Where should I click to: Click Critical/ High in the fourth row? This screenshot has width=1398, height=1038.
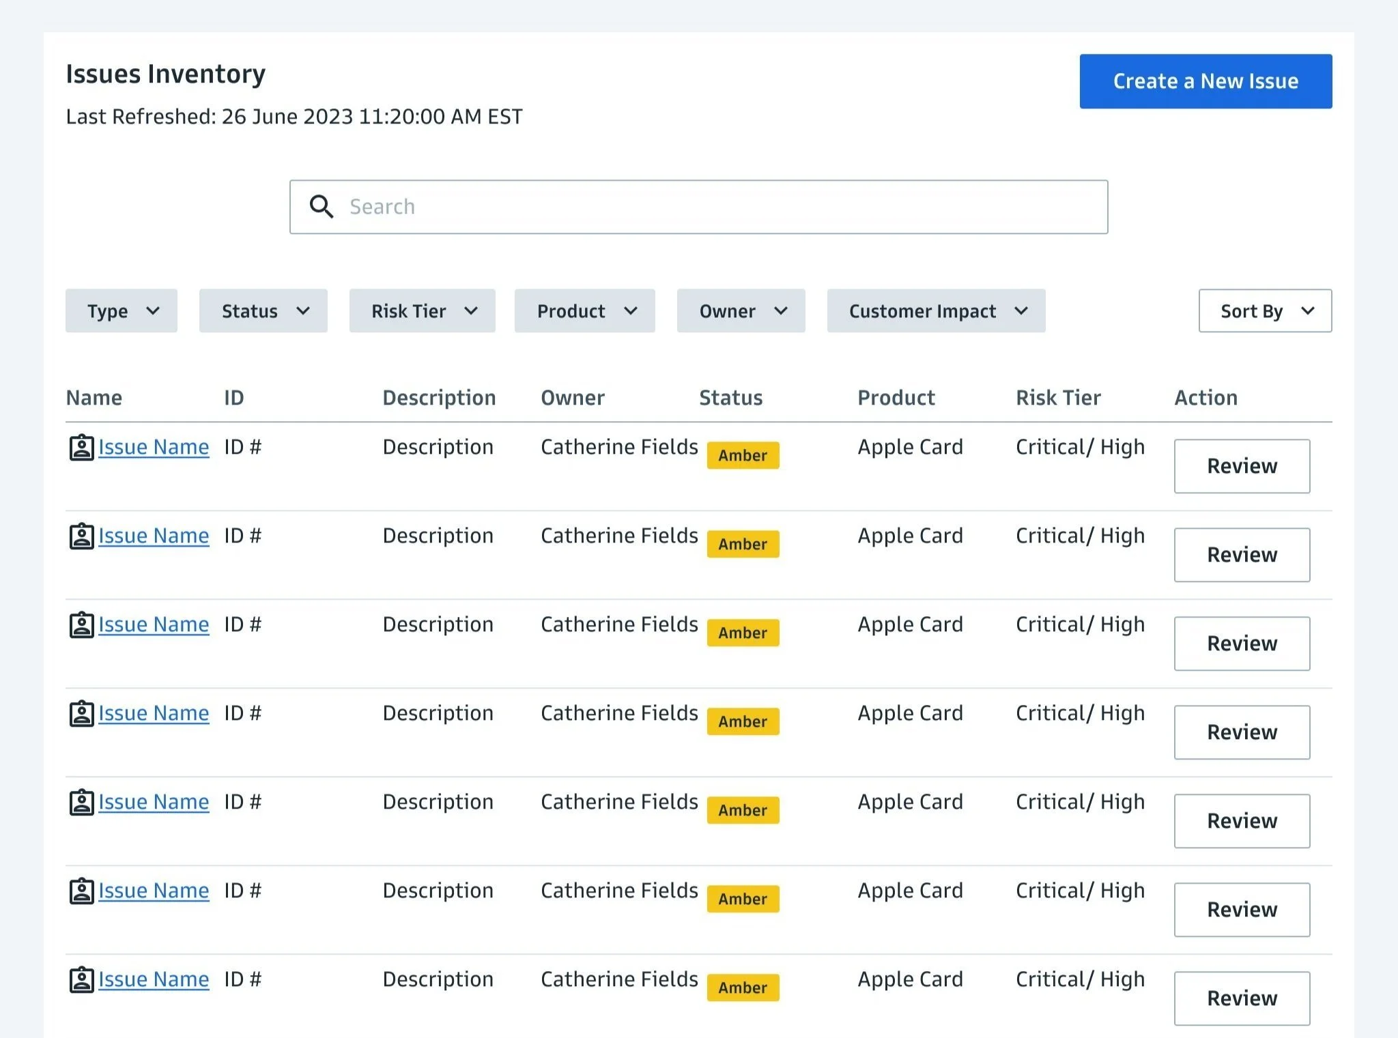tap(1081, 713)
